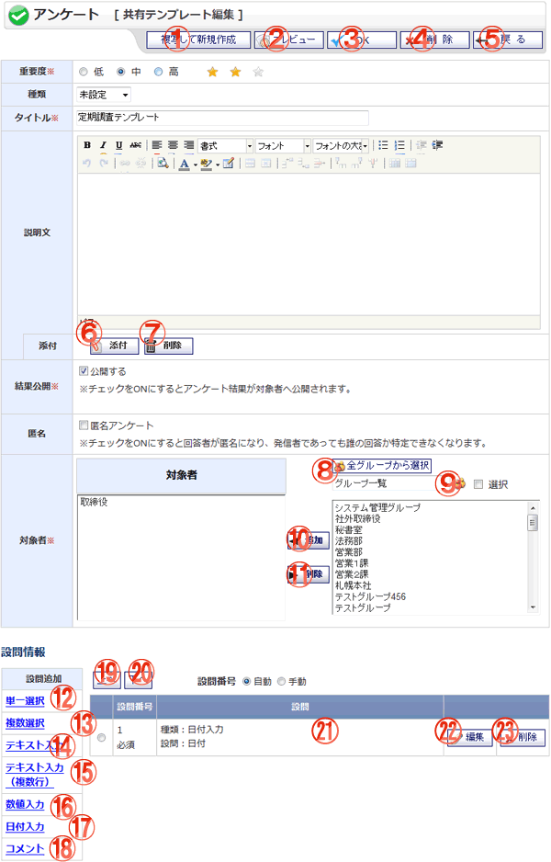Screen dimensions: 551x862
Task: Enable the 匿名アンケート checkbox
Action: [84, 425]
